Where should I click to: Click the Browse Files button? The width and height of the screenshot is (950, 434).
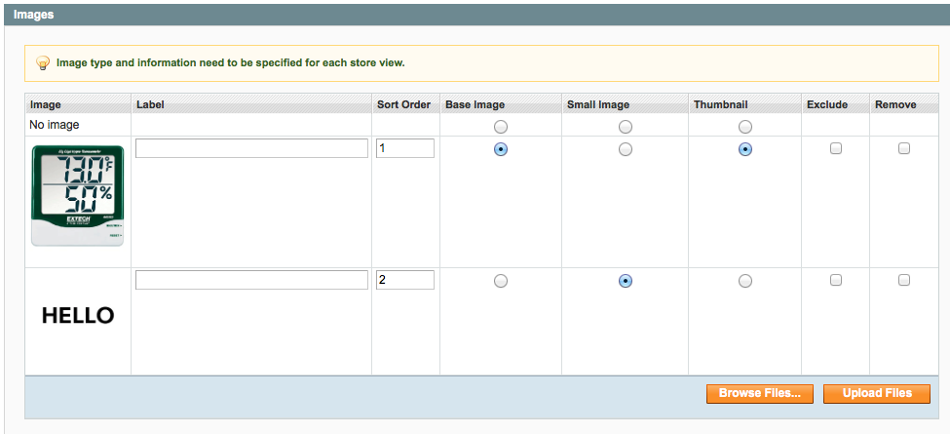tap(760, 393)
